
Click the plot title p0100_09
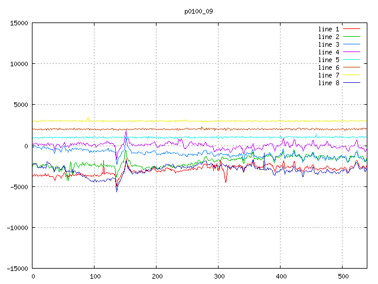coord(198,11)
